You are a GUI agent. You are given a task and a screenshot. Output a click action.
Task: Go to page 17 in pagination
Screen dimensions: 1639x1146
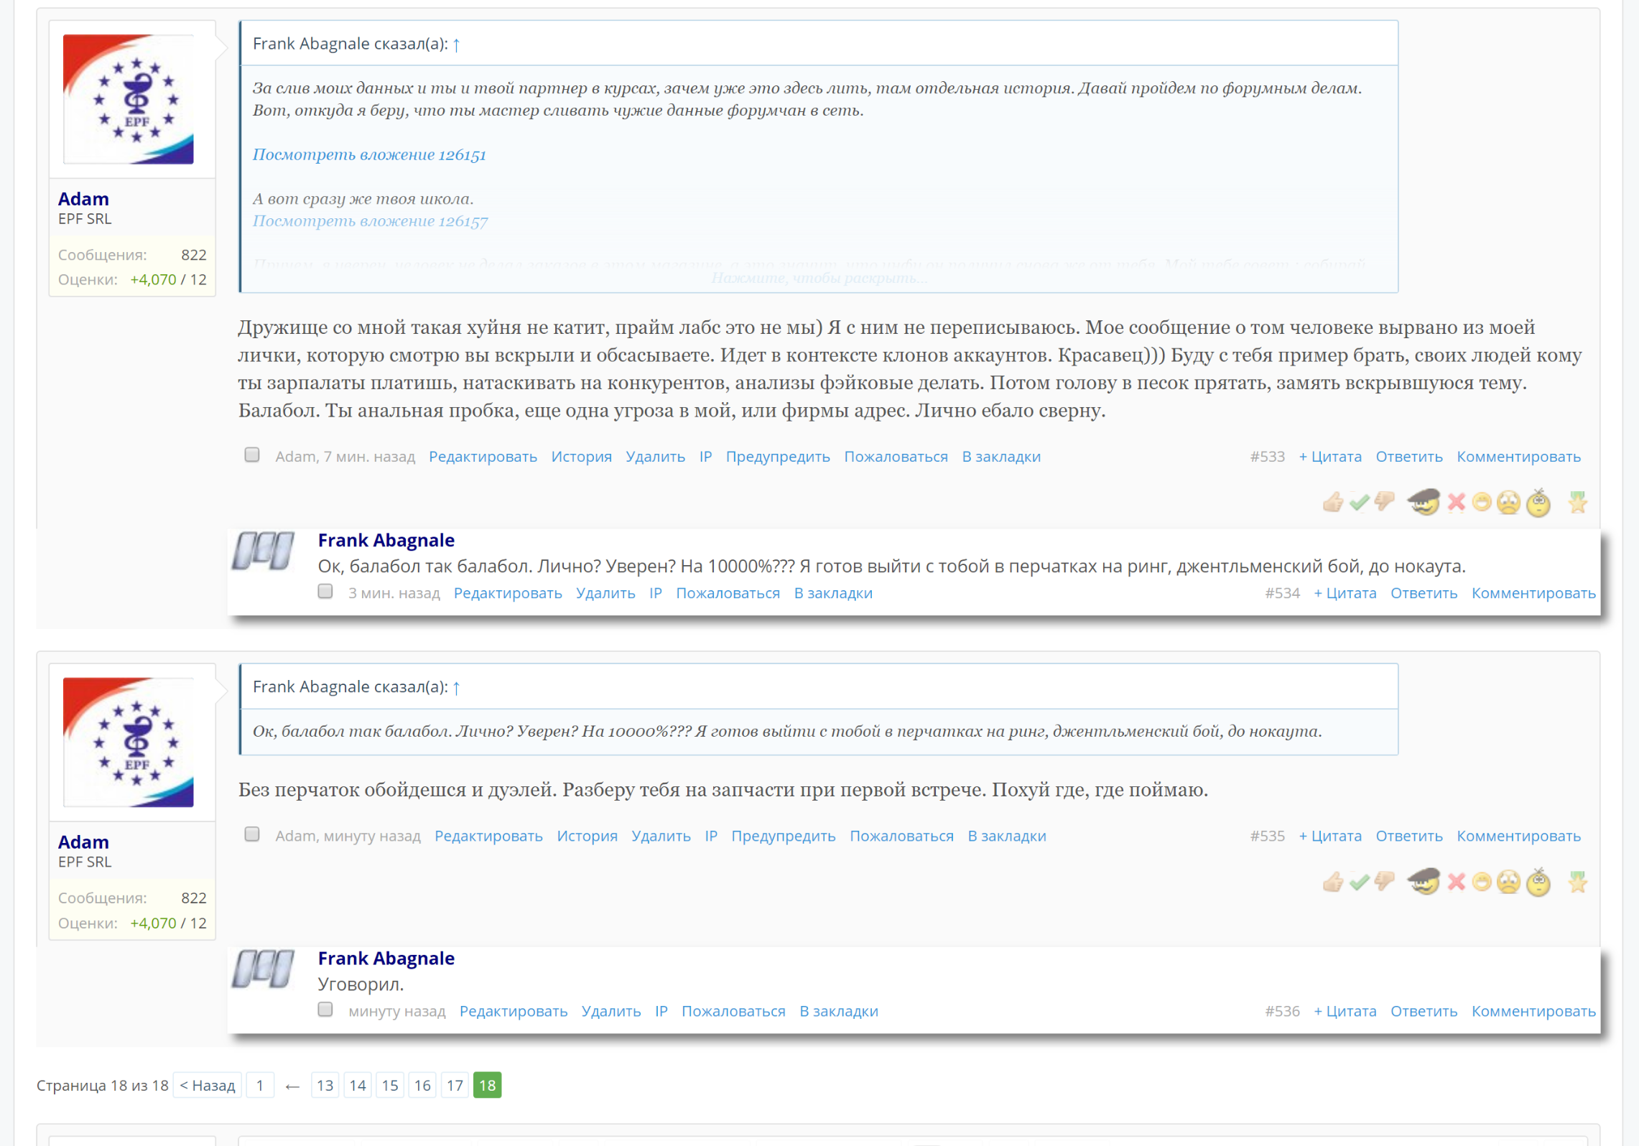pyautogui.click(x=455, y=1085)
